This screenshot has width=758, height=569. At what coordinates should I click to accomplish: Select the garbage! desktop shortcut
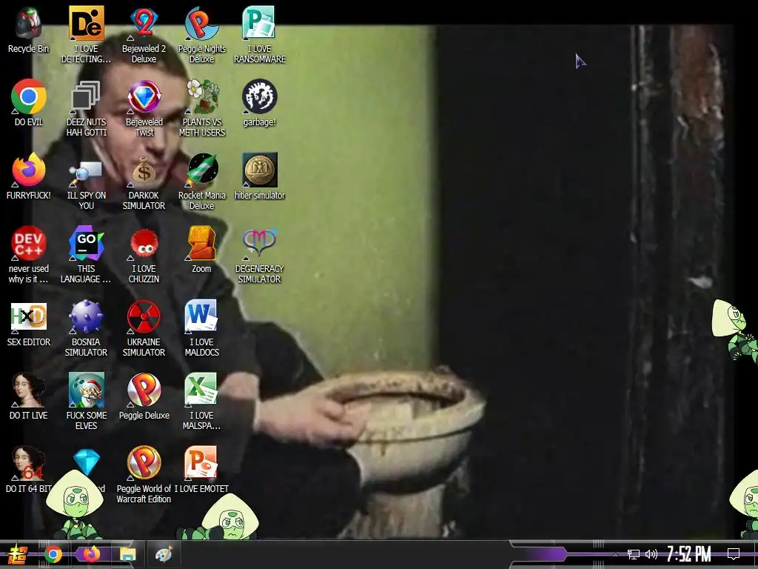(x=260, y=102)
